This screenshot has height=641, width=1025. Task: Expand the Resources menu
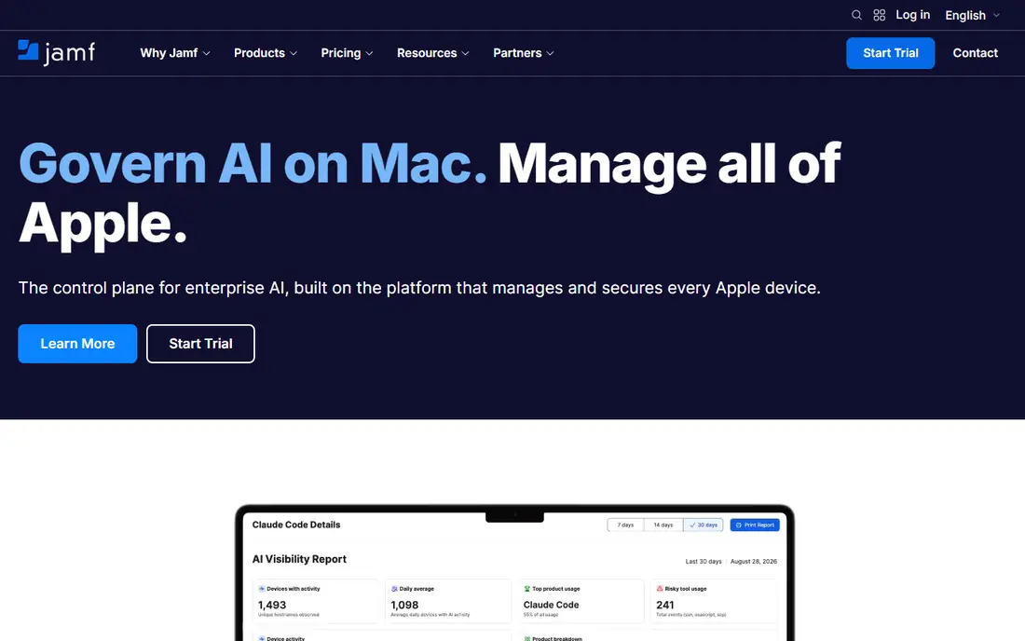(x=432, y=53)
